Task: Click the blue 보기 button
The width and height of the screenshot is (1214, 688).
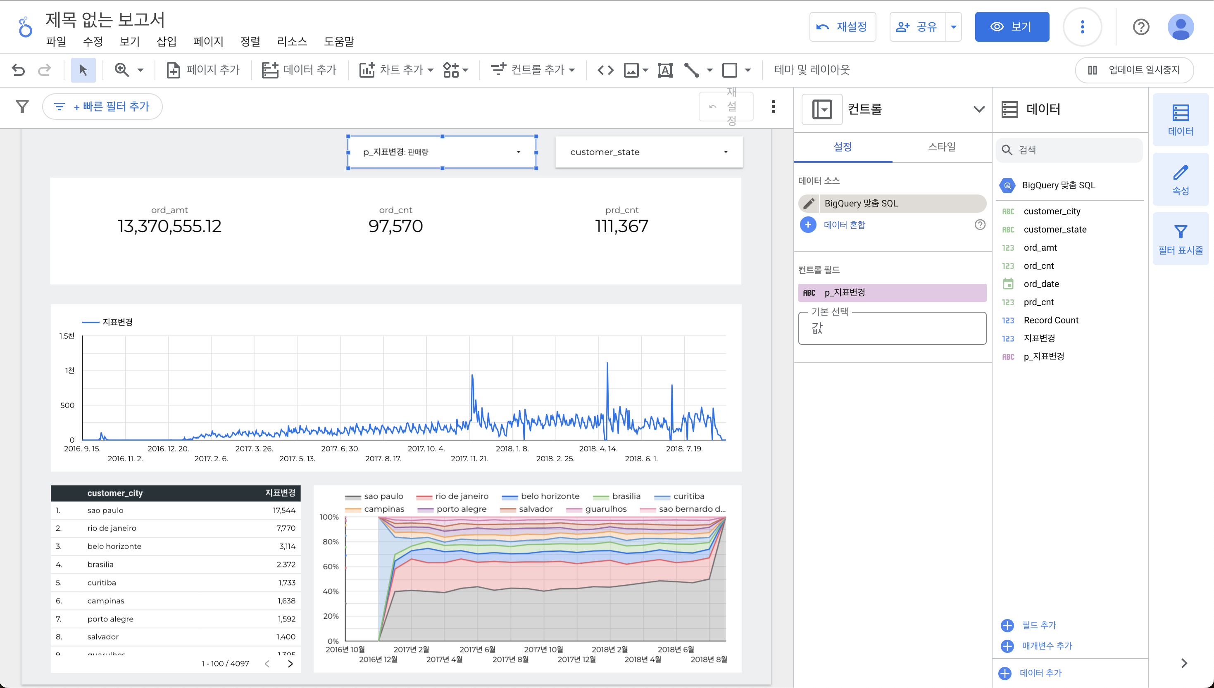Action: pos(1012,27)
